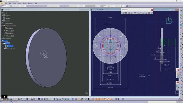Select Profile2DL.1 in tree

[11, 28]
